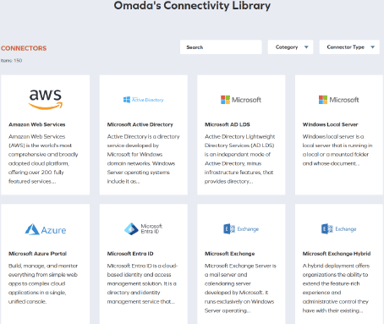Focus the Search input field
Viewport: 384px width, 324px height.
[x=221, y=47]
